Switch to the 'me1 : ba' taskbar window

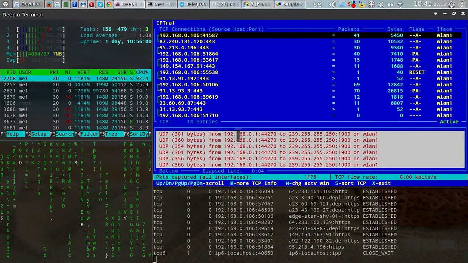(161, 4)
